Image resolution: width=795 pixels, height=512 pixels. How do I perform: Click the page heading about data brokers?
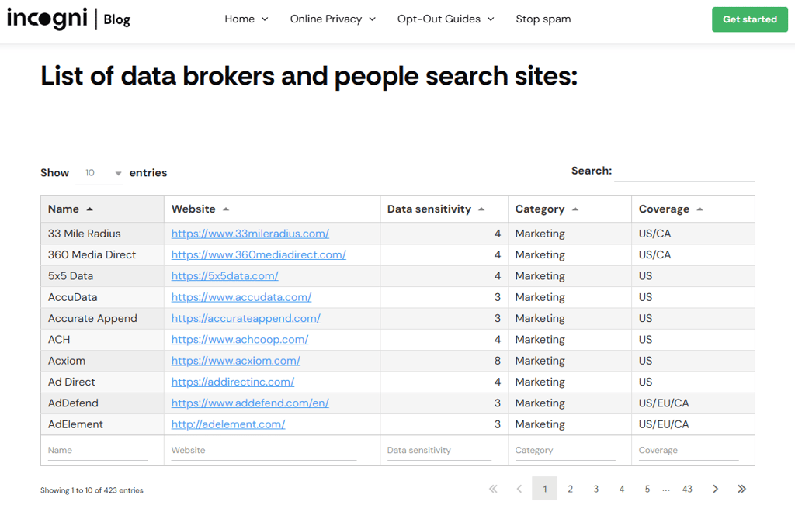[x=309, y=76]
